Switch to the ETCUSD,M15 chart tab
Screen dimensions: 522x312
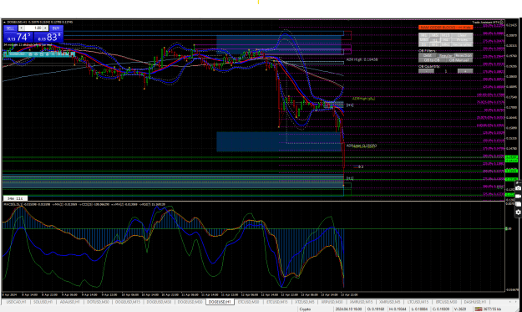click(277, 302)
